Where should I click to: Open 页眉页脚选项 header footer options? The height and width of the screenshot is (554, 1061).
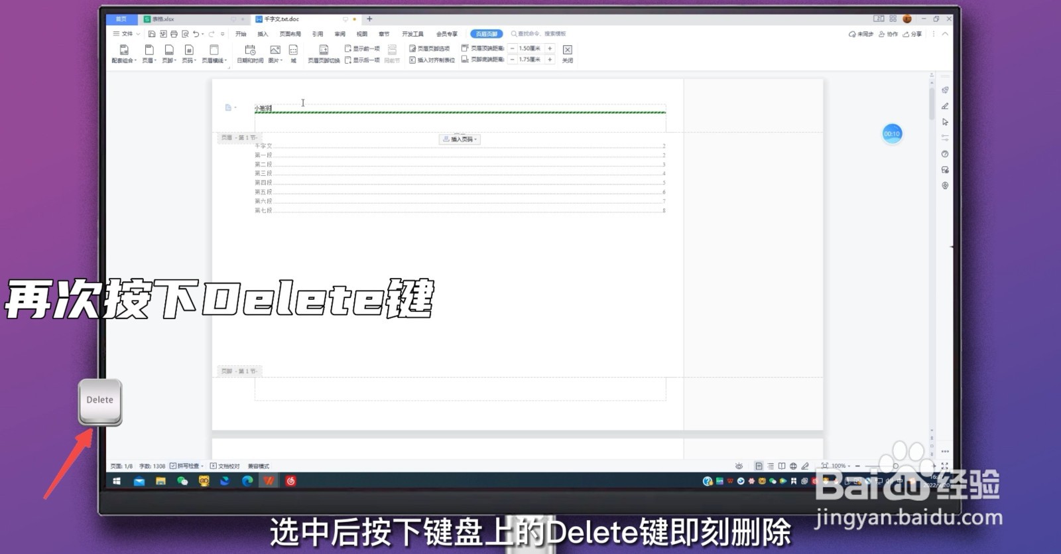[x=430, y=48]
